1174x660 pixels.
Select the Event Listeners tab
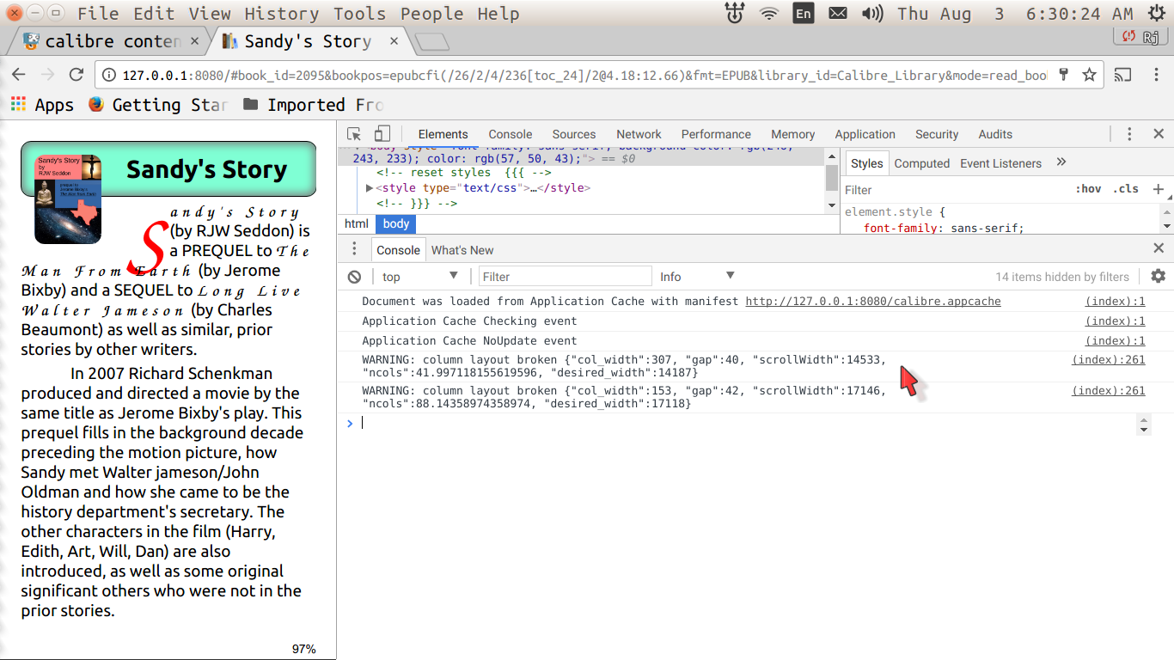[x=1000, y=163]
